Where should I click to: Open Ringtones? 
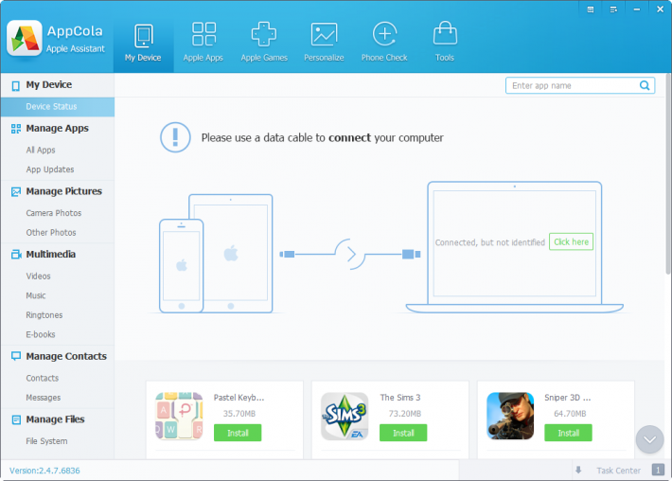pos(44,315)
